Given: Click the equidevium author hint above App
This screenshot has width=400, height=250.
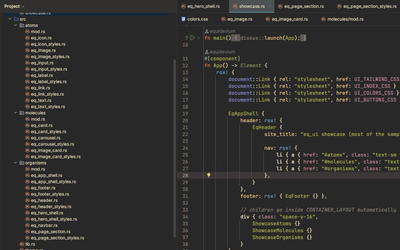Looking at the screenshot, I should point(222,52).
